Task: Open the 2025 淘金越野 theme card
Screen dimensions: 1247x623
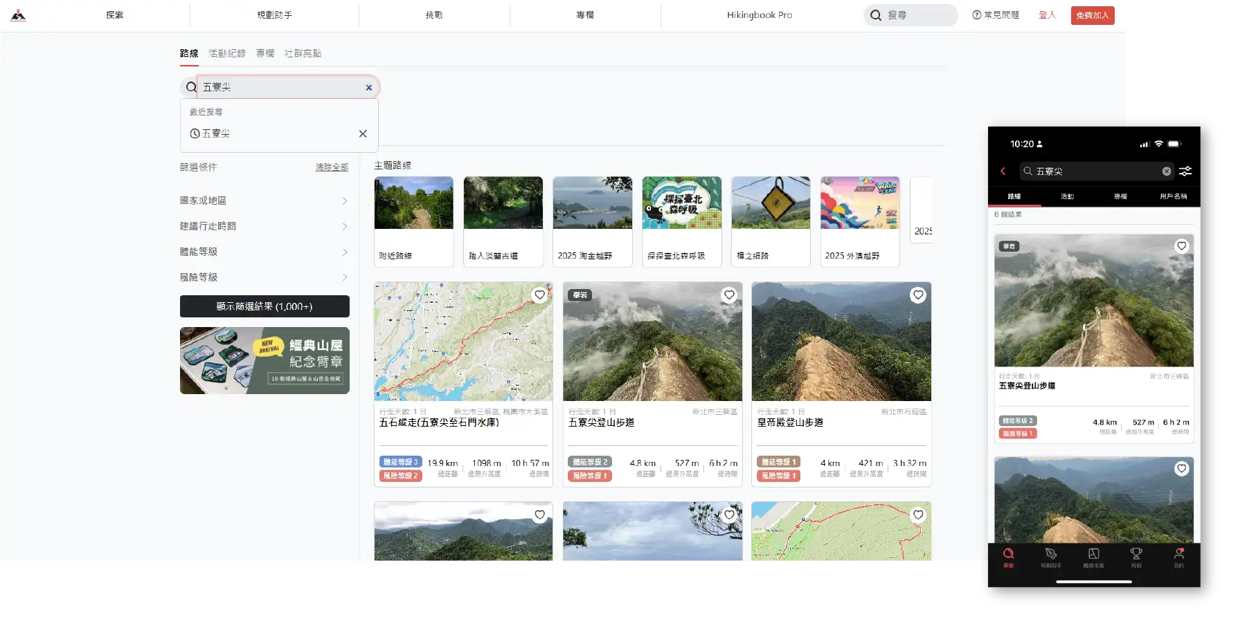Action: click(593, 222)
